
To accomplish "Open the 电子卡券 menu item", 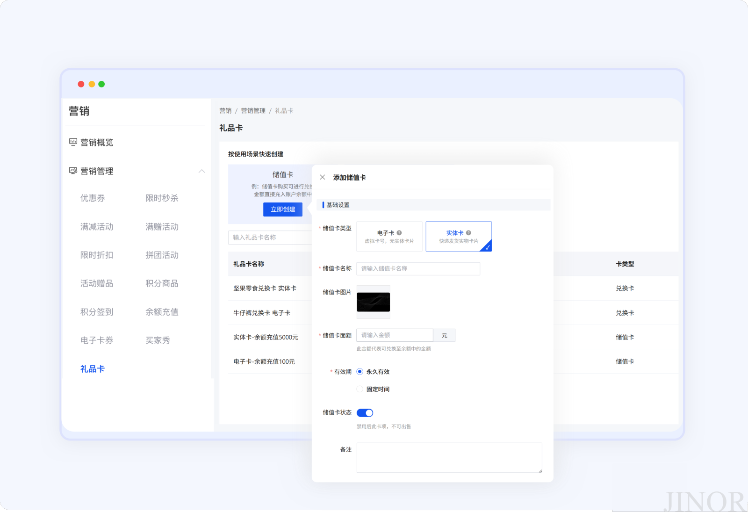I will click(x=97, y=340).
